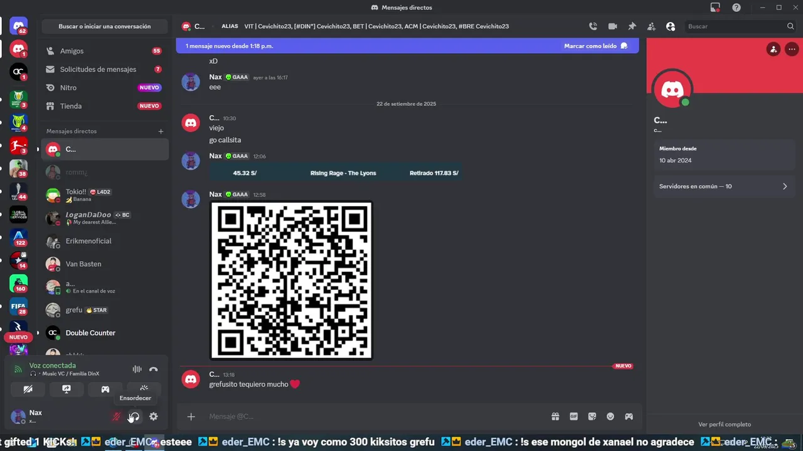This screenshot has height=451, width=803.
Task: Click the profile avatar in side panel
Action: [x=673, y=90]
